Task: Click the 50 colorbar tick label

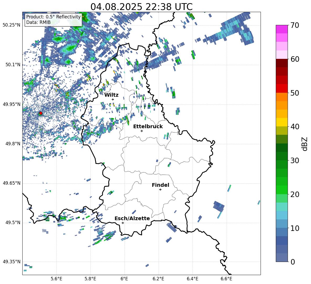Action: (295, 93)
